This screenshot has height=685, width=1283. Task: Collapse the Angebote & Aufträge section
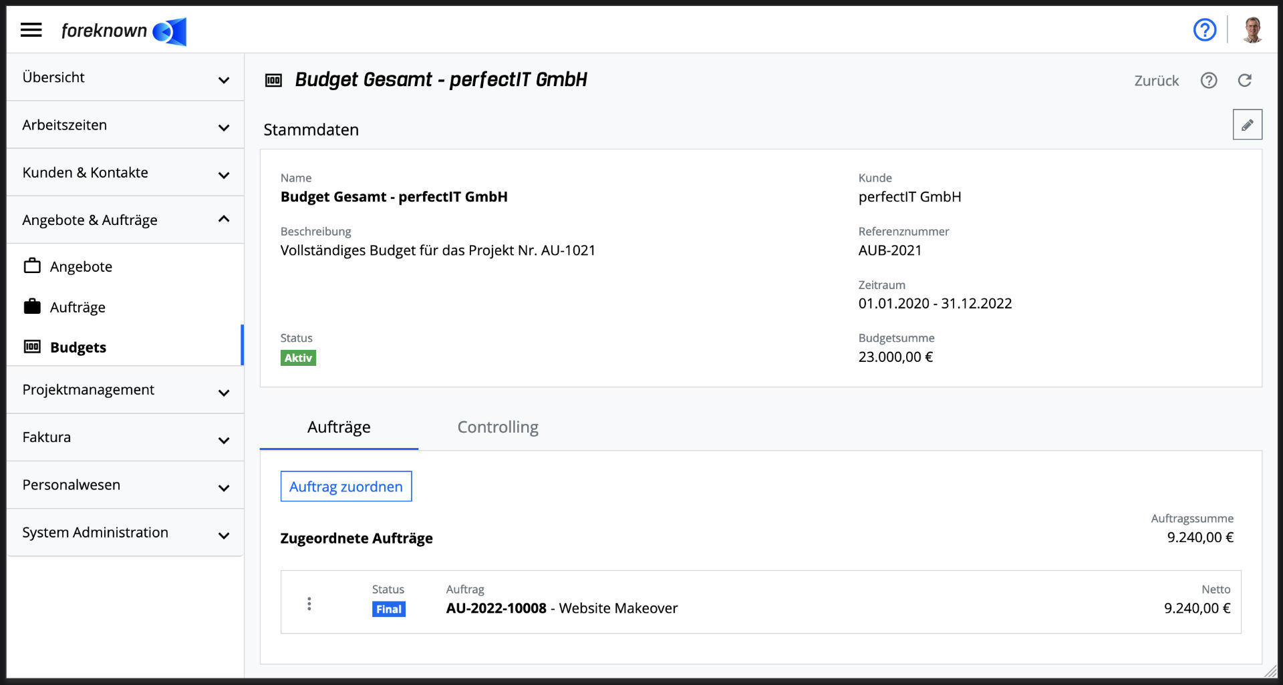pyautogui.click(x=125, y=220)
